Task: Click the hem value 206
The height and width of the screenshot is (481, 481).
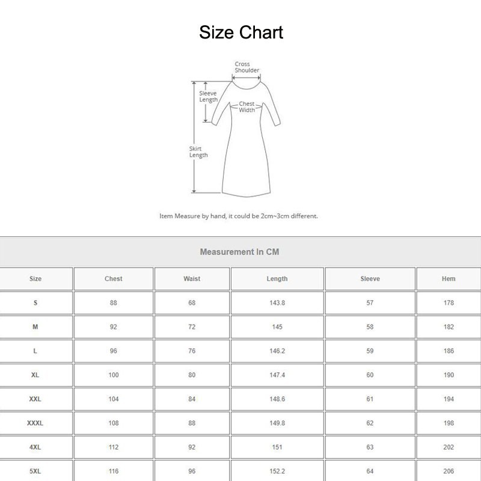Action: [x=449, y=471]
